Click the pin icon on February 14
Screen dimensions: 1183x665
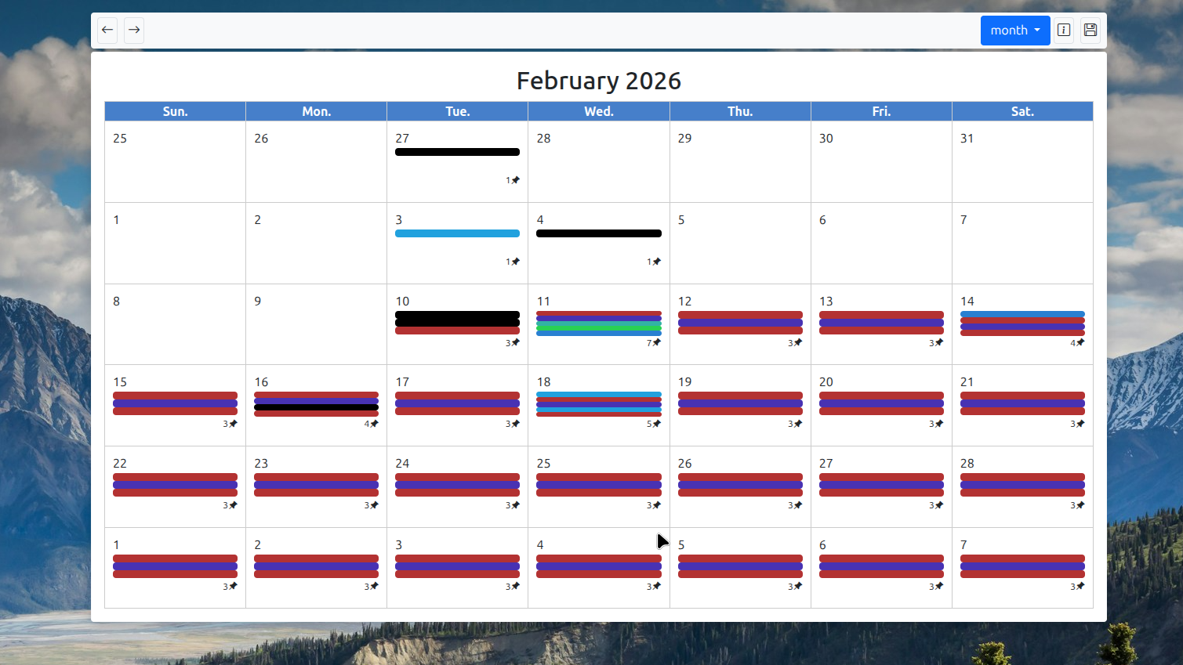(1080, 343)
